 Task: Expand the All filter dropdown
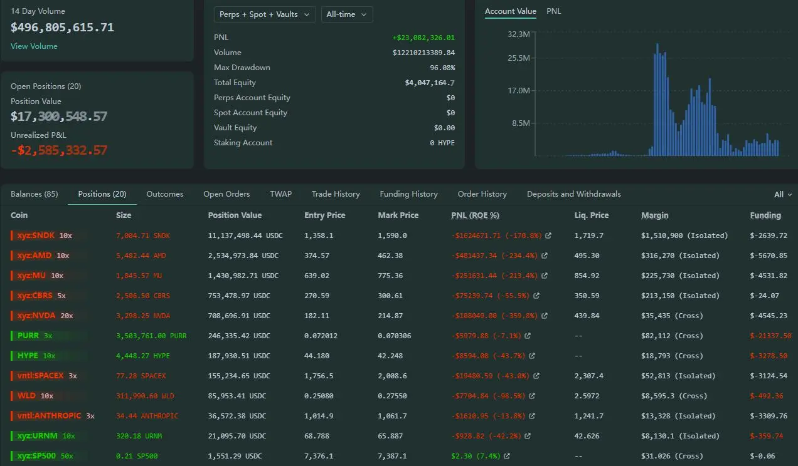click(x=783, y=195)
